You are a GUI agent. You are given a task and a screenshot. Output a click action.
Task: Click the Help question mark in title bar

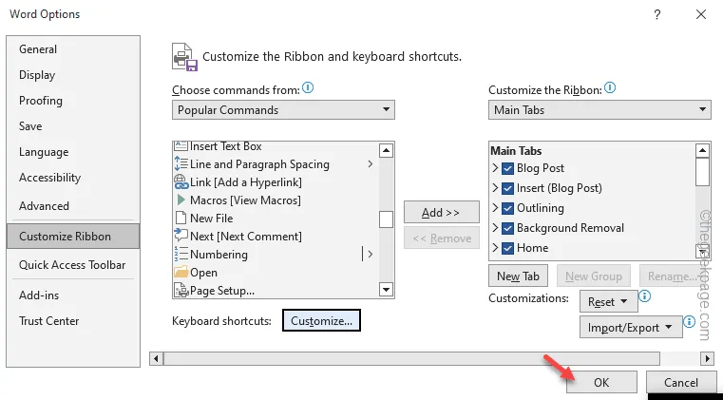pos(657,15)
